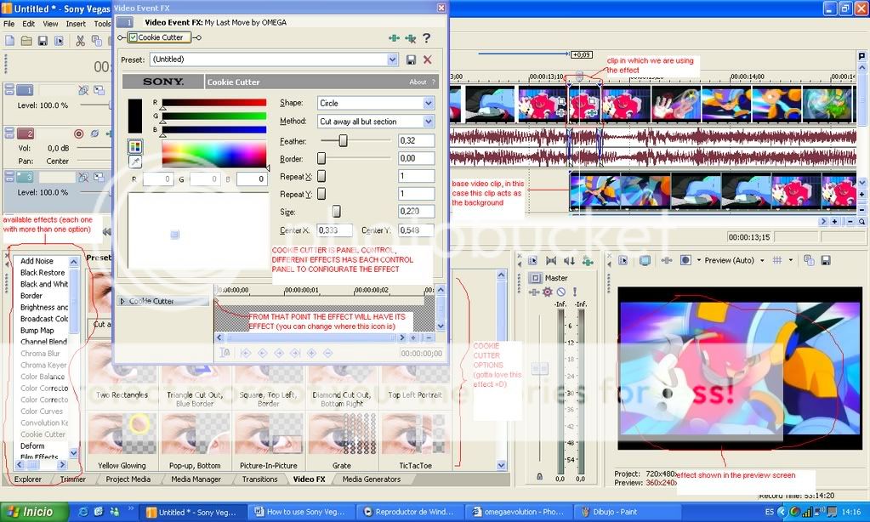Toggle the color palette view button

pos(135,146)
